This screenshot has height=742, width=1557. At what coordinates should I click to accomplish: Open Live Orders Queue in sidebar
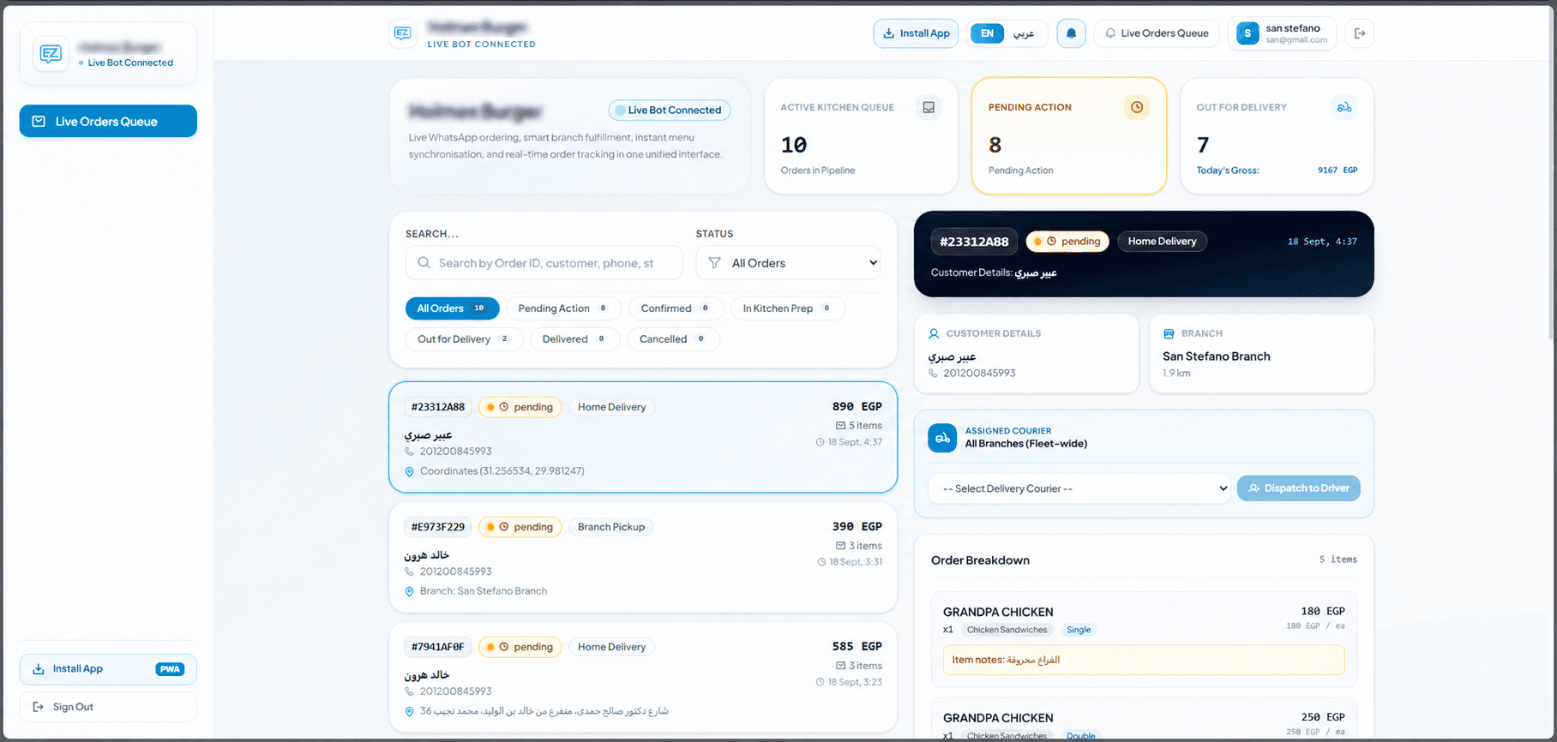pos(108,121)
